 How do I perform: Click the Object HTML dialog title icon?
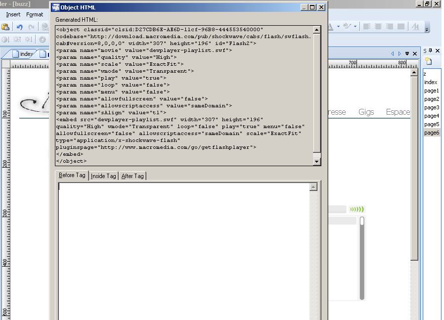(56, 7)
